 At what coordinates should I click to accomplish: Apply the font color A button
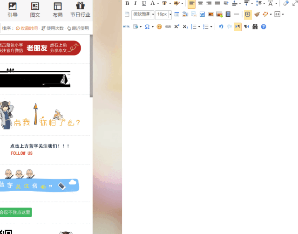(152, 3)
